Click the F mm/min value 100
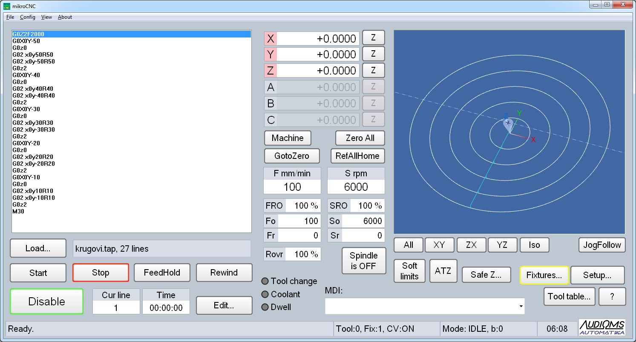 [x=292, y=187]
